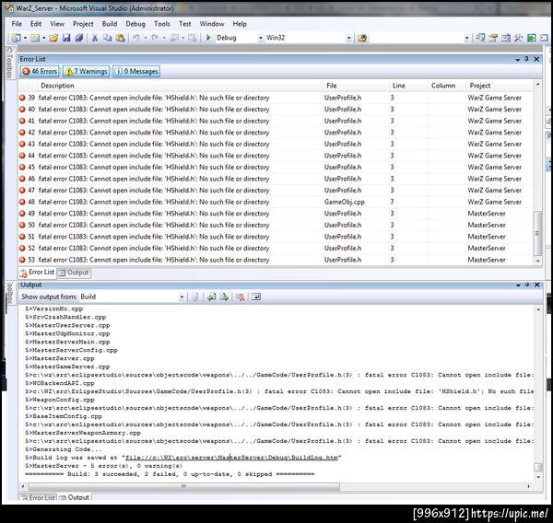Start debugging with green play icon
Screen dimensions: 553x523
click(208, 38)
